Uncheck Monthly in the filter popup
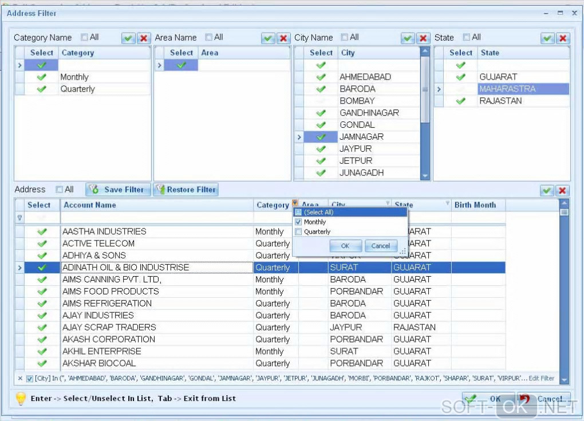584x421 pixels. pyautogui.click(x=298, y=222)
